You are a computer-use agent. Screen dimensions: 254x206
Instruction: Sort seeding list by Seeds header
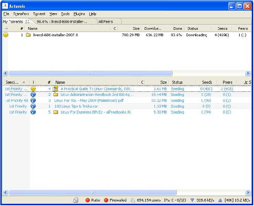tap(207, 82)
